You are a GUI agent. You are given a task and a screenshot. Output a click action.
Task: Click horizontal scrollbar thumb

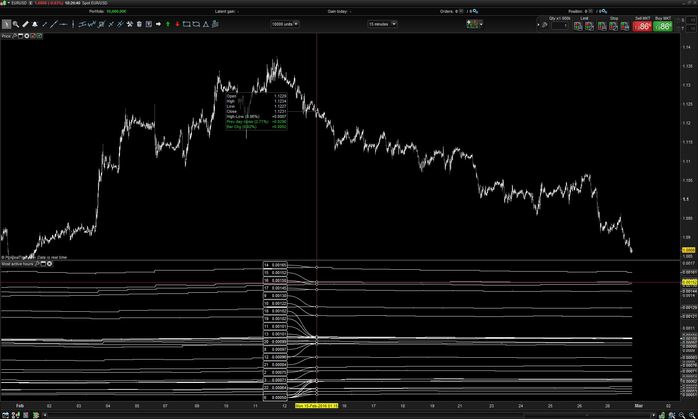(x=587, y=415)
